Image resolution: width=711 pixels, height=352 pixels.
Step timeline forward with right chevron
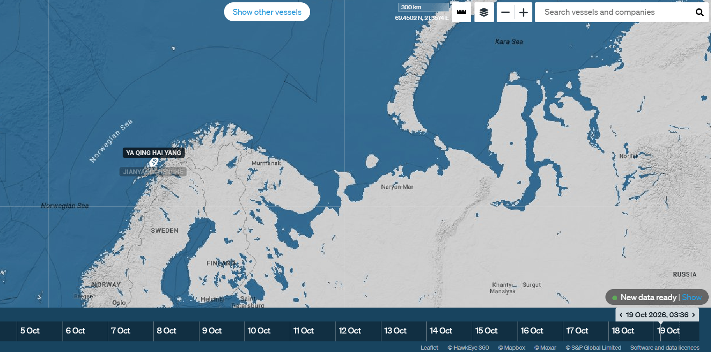pyautogui.click(x=693, y=315)
